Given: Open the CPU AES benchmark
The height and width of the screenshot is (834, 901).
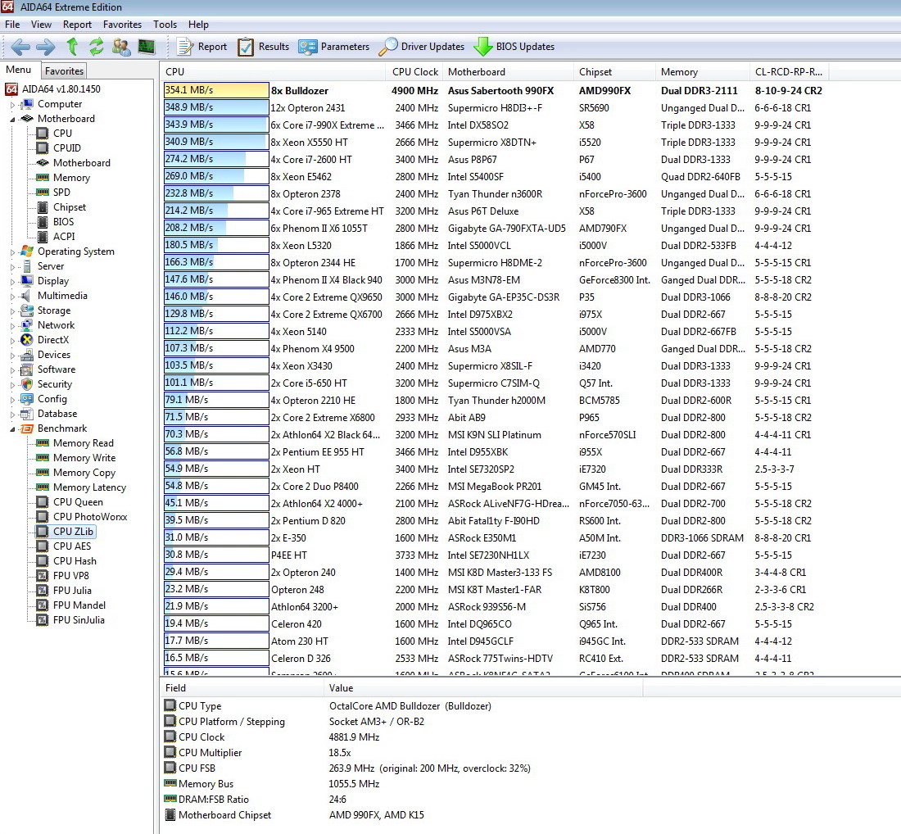Looking at the screenshot, I should click(x=72, y=546).
